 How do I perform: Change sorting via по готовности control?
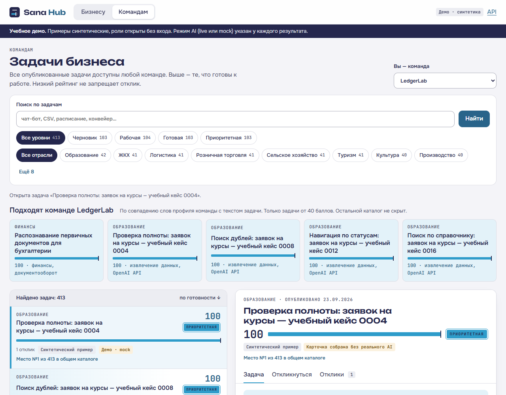[200, 298]
